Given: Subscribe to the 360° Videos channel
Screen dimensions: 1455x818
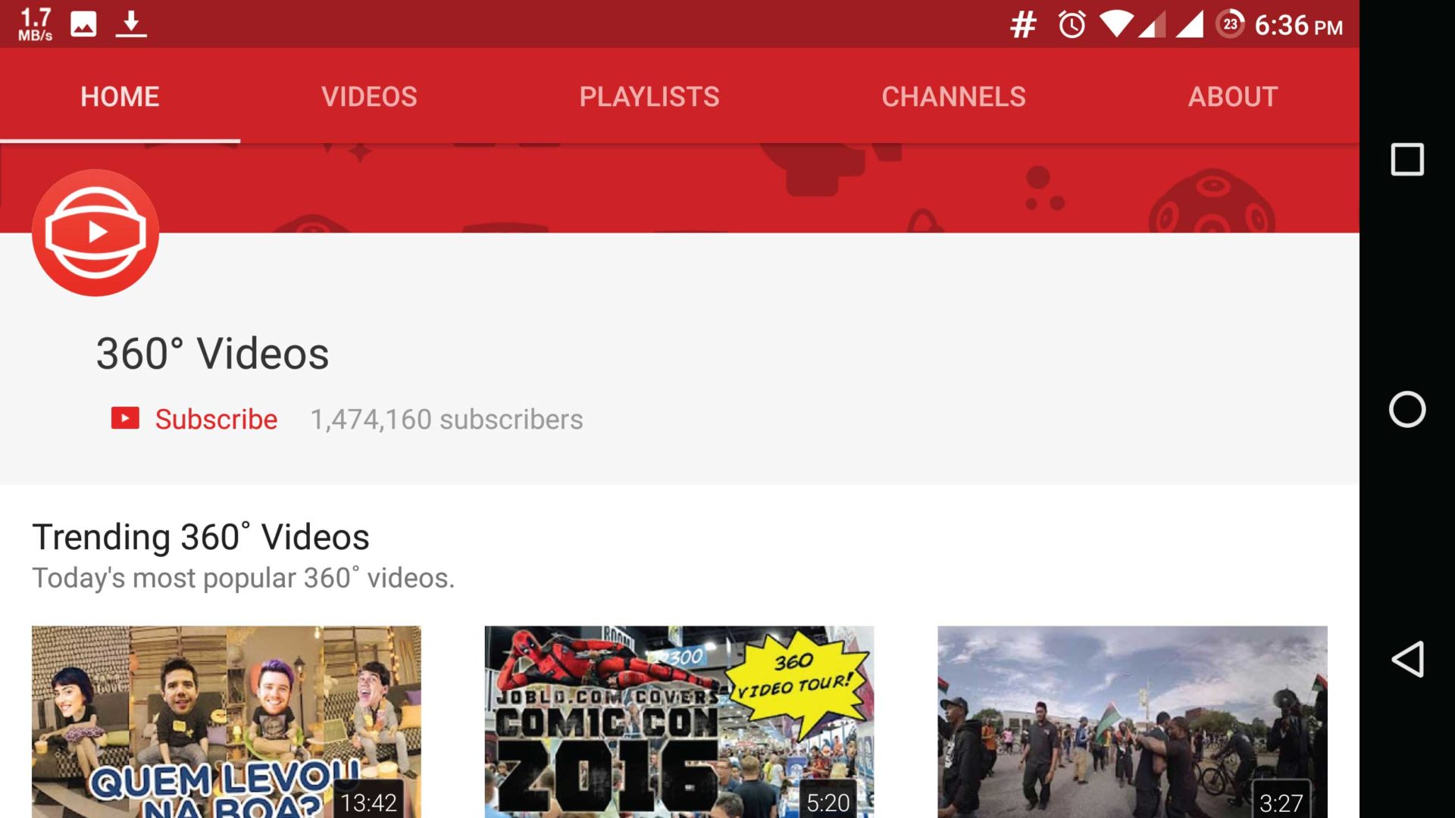Looking at the screenshot, I should coord(216,419).
